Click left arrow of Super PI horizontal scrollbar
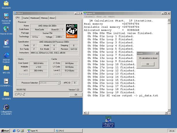Image resolution: width=177 pixels, height=133 pixels. 85,113
